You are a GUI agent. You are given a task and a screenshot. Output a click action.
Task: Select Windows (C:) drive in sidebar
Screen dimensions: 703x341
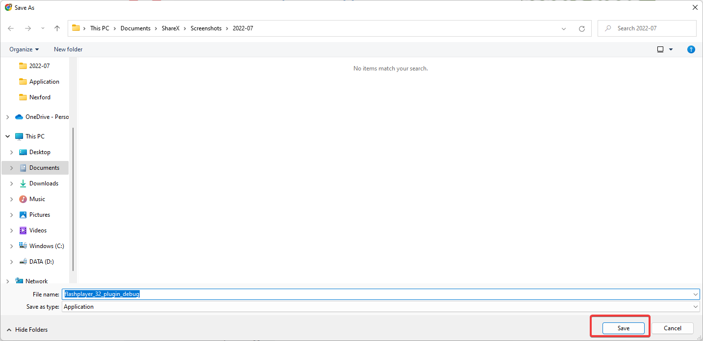pyautogui.click(x=41, y=246)
